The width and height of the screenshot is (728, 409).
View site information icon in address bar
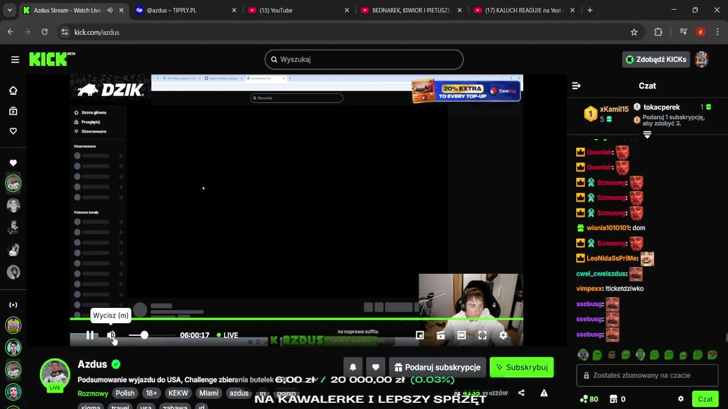(x=64, y=32)
